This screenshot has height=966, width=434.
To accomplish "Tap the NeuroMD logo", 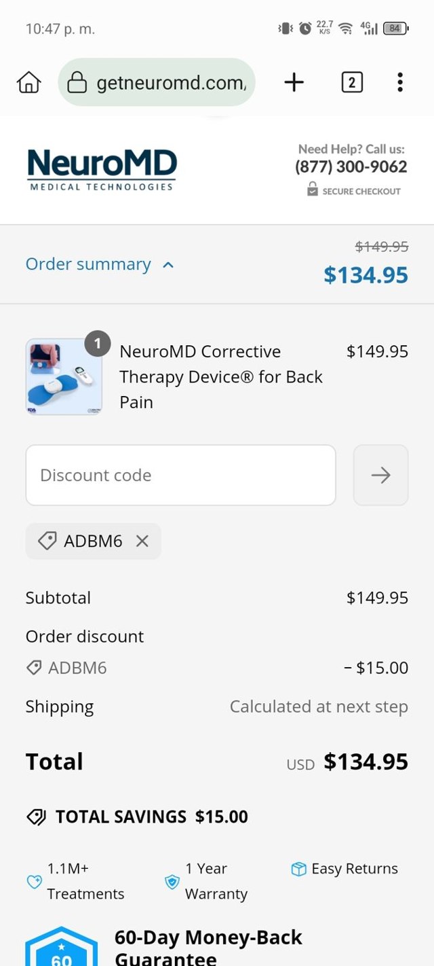I will coord(102,169).
